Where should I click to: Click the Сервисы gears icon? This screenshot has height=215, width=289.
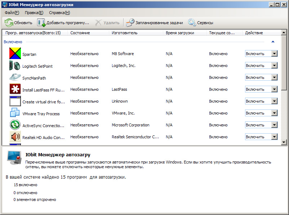click(x=192, y=22)
